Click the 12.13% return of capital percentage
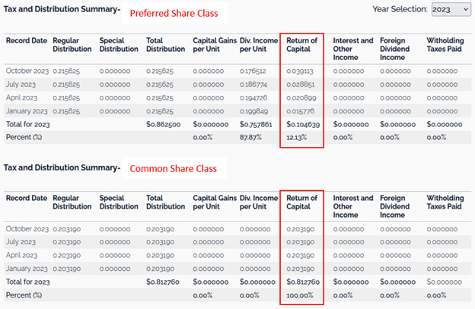Screen dimensions: 475x309 [298, 137]
